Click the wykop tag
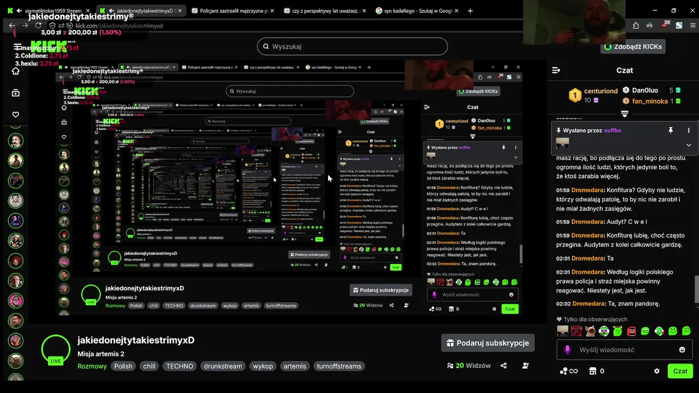Screen dimensions: 699x393 click(263, 366)
